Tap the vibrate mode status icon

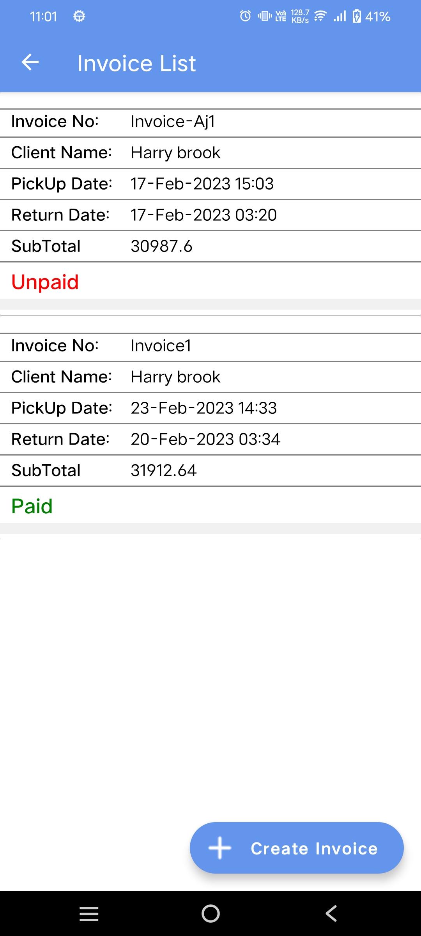coord(264,16)
